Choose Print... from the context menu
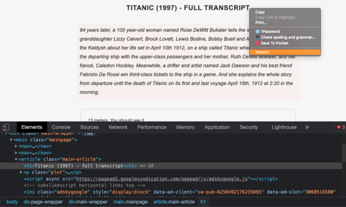This screenshot has height=207, width=346. (261, 23)
